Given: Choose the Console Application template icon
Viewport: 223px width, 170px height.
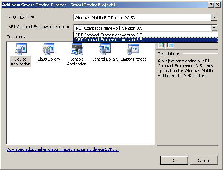Looking at the screenshot, I should coord(77,49).
